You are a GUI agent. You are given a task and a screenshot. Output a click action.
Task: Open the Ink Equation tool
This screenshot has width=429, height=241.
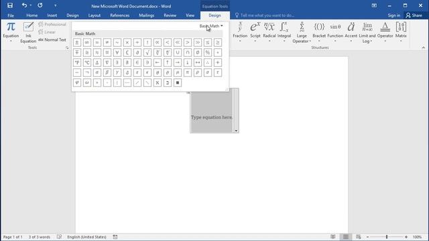click(28, 32)
